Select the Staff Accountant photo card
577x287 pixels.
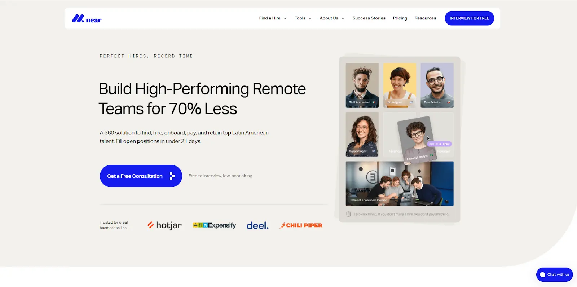point(362,85)
